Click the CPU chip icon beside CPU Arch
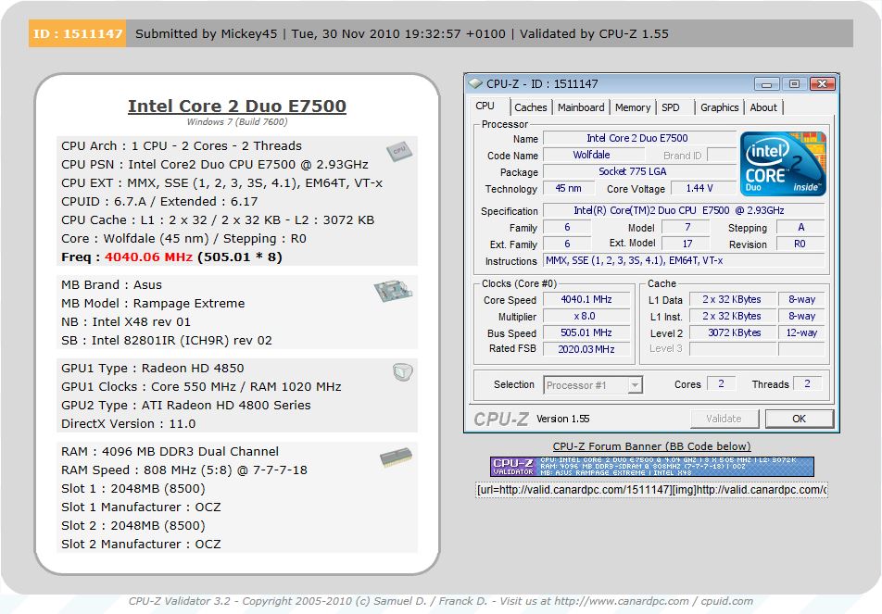 [x=398, y=151]
